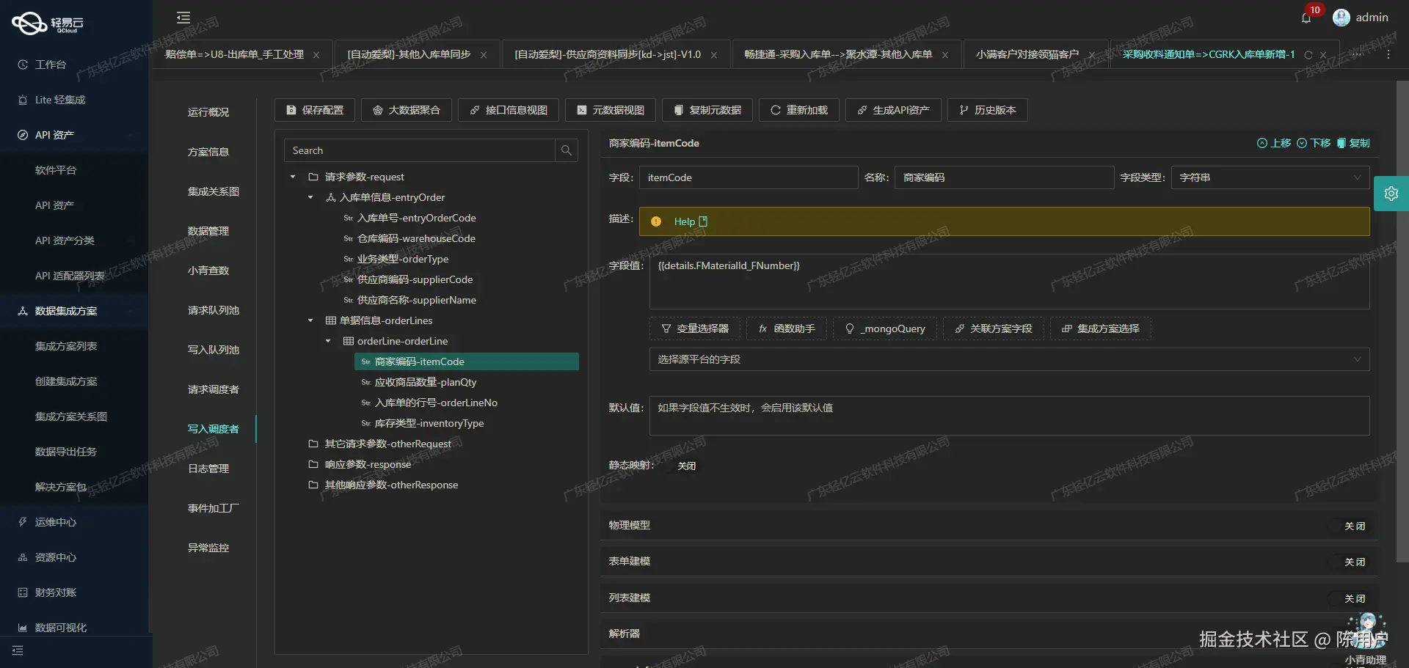Close 畅捷通-采购入库单 tab
Image resolution: width=1409 pixels, height=668 pixels.
click(945, 55)
